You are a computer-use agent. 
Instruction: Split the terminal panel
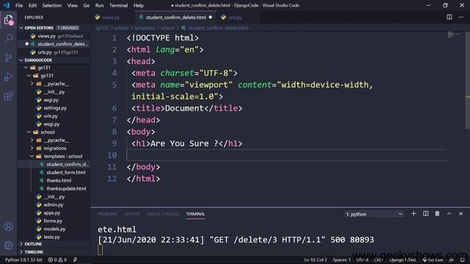click(426, 213)
